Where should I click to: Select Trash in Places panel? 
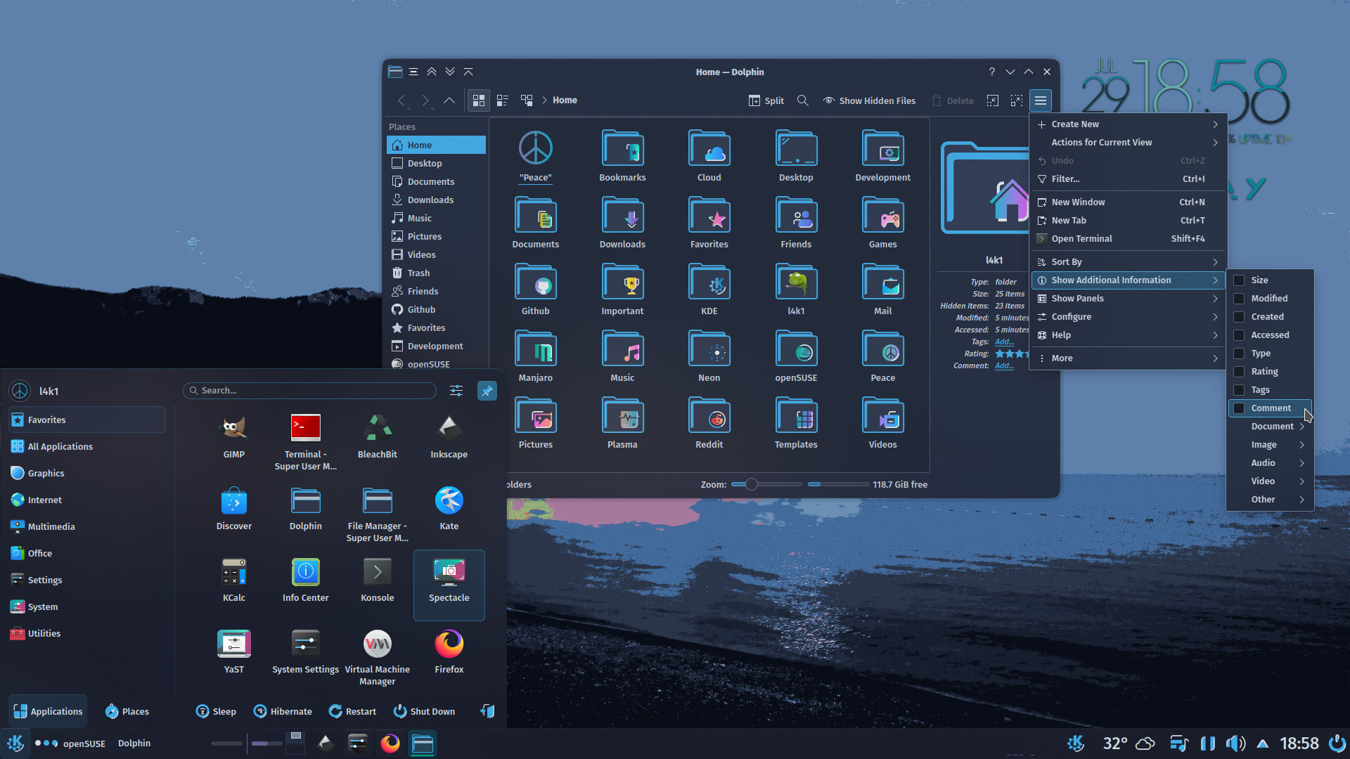436,273
